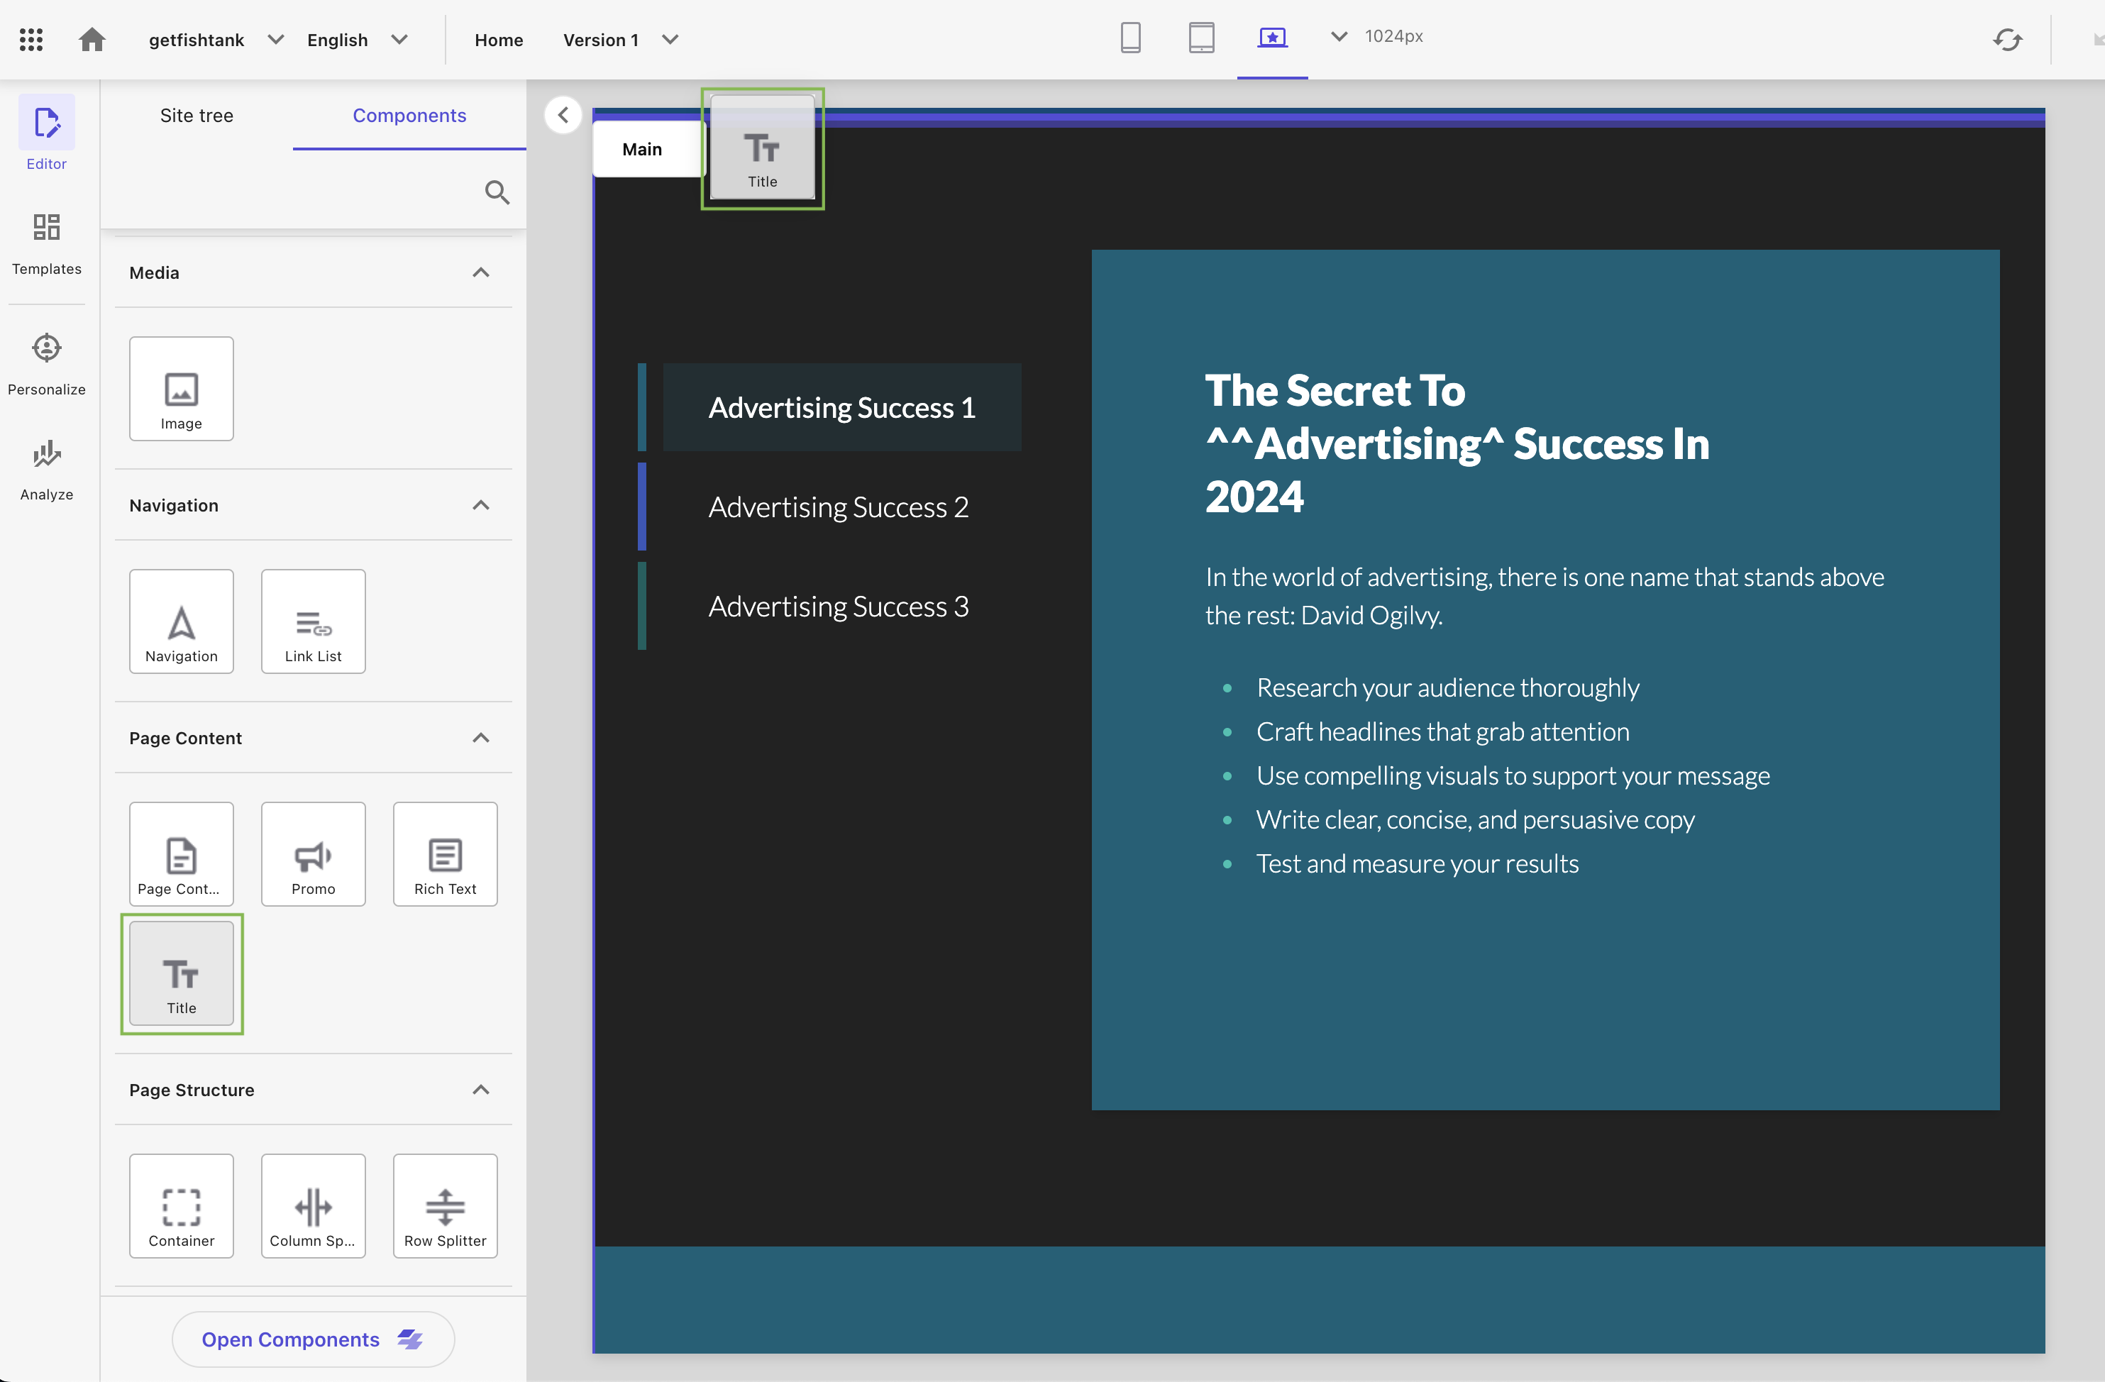Select the Title component in Page Content
This screenshot has height=1382, width=2105.
180,973
